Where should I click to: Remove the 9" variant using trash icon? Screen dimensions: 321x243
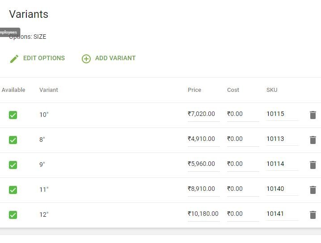[313, 165]
